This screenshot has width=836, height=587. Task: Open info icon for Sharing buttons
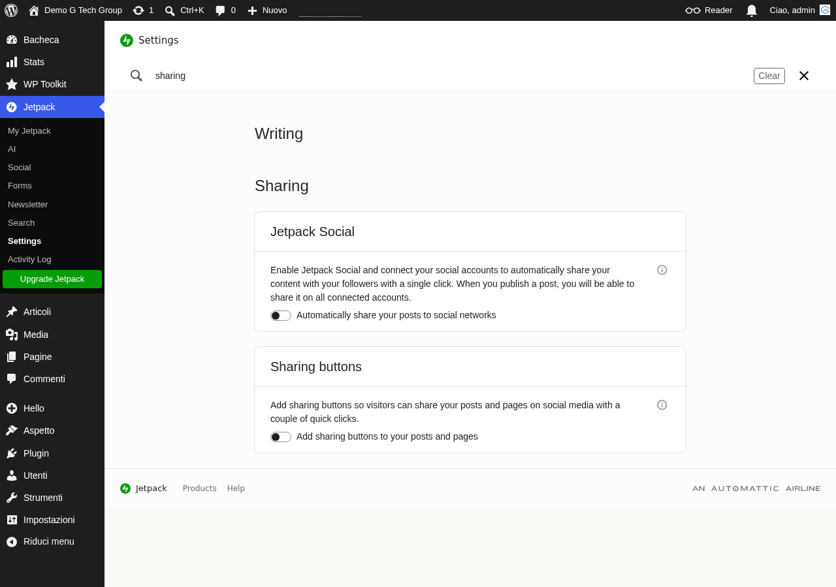(x=662, y=405)
